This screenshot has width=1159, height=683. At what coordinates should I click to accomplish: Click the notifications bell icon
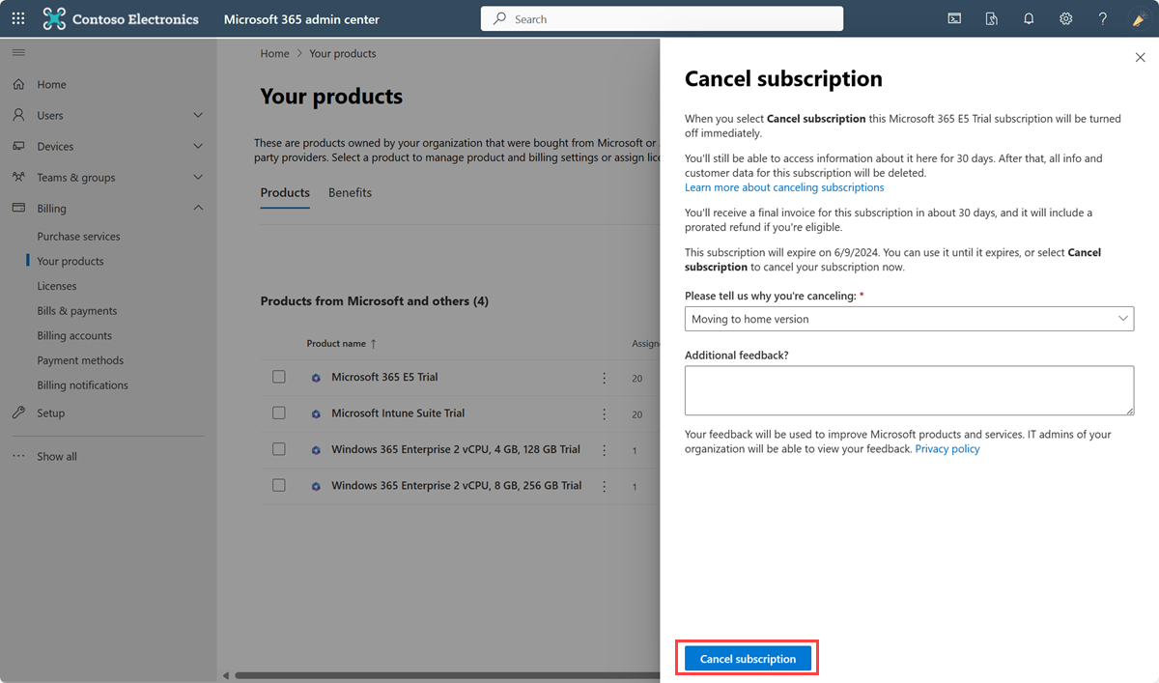point(1029,18)
